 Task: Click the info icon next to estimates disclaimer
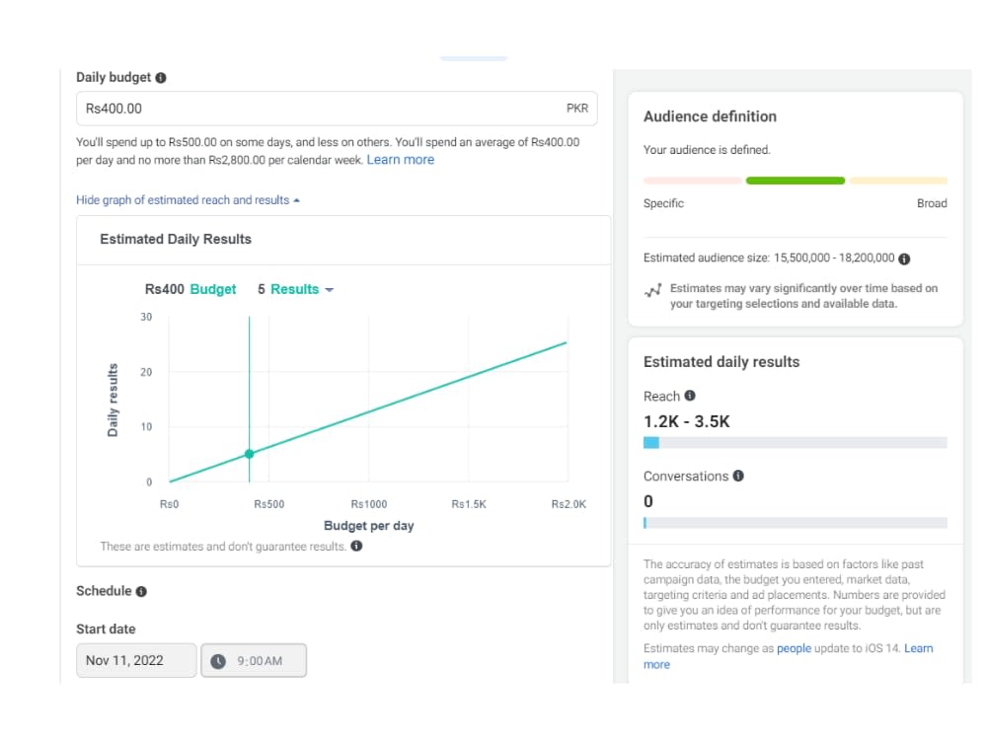(355, 545)
